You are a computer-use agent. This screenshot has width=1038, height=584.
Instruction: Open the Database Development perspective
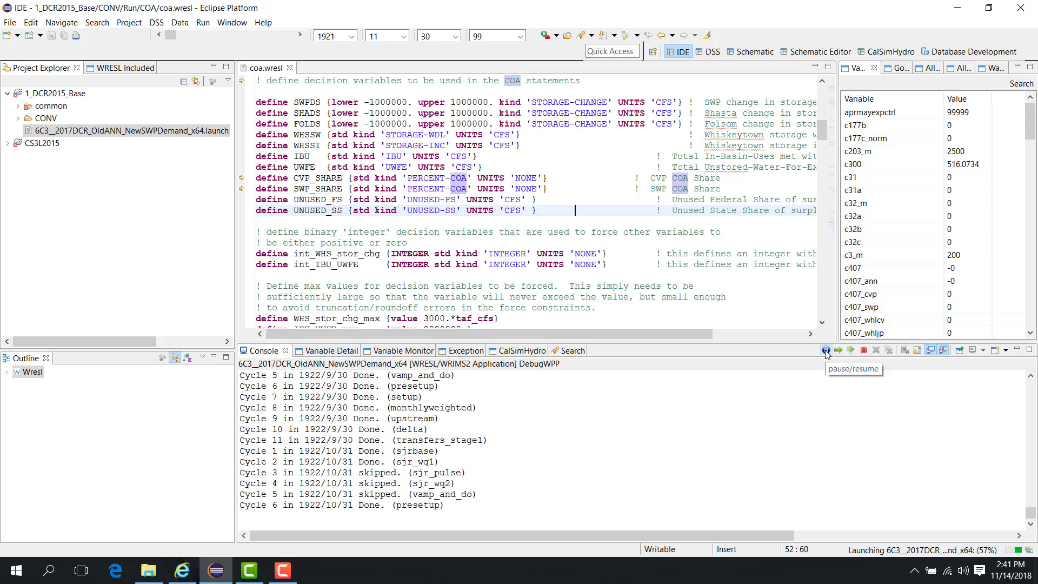968,52
